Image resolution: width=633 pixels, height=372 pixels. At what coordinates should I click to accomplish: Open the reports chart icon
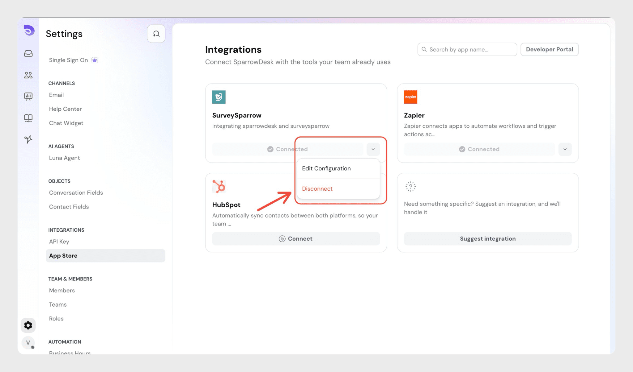point(28,97)
